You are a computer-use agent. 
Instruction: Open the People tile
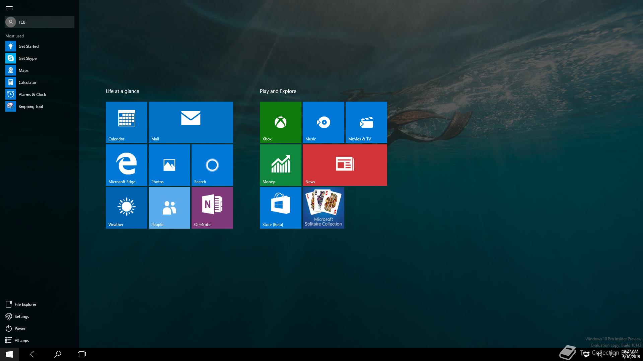point(169,208)
